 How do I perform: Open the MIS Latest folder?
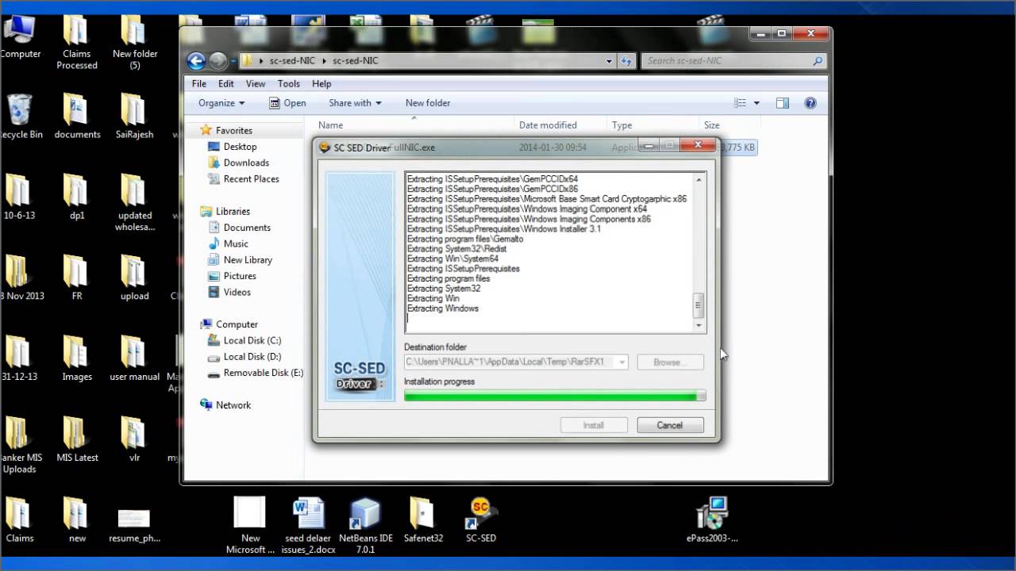pyautogui.click(x=76, y=440)
